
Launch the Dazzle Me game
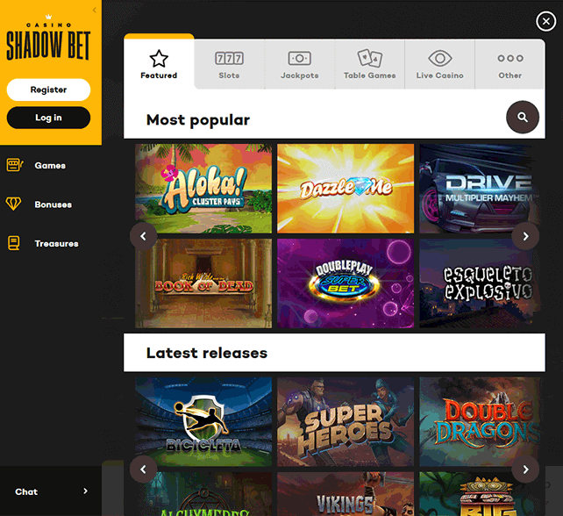click(x=346, y=189)
